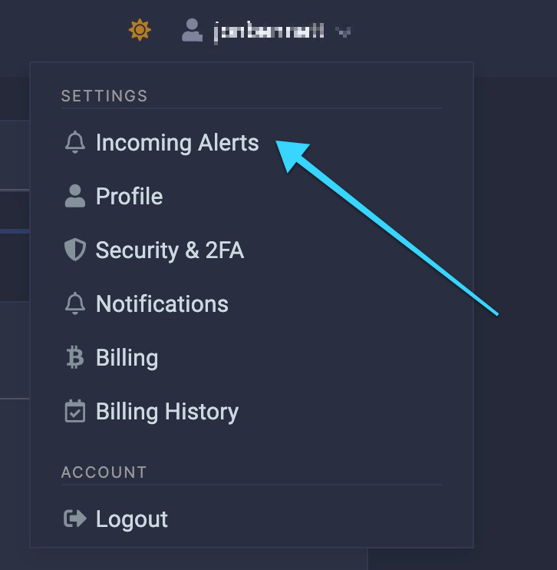Click the shield icon for Security & 2FA
This screenshot has height=570, width=557.
[75, 250]
